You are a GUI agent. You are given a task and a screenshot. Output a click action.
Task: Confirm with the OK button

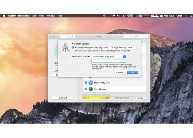point(132,73)
